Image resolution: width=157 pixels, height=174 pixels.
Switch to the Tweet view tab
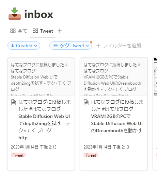coord(43,31)
